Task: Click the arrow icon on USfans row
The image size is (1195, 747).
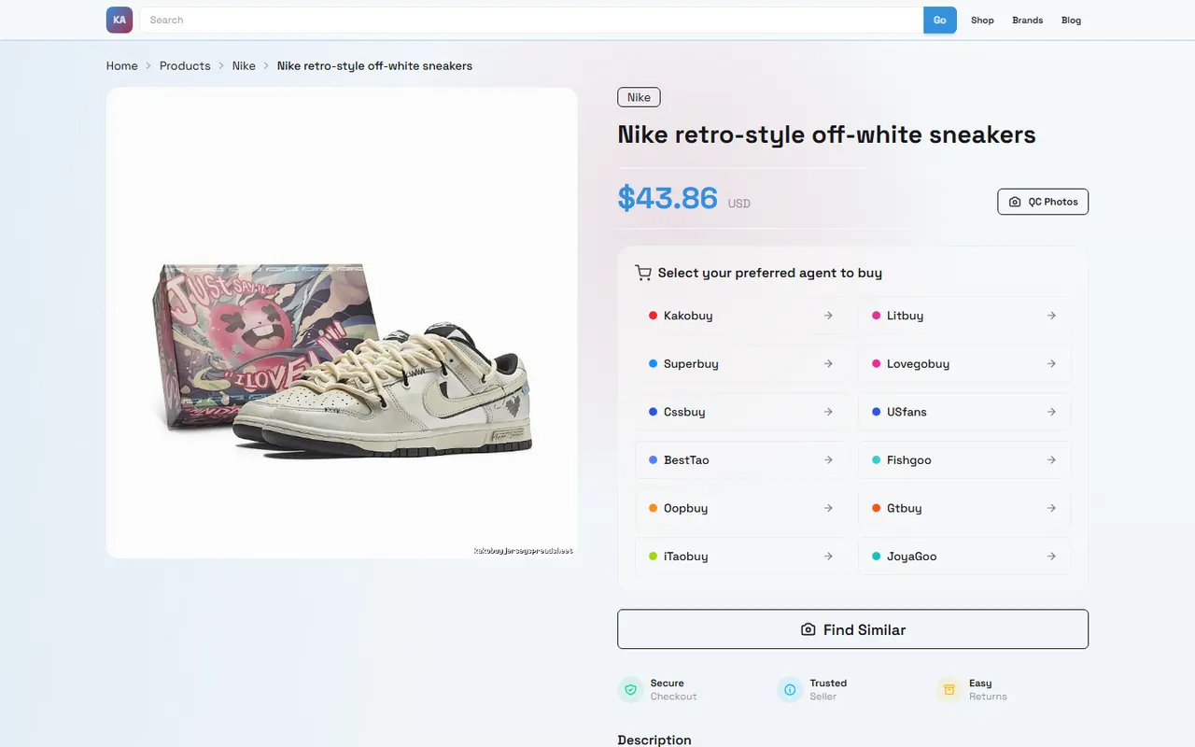Action: [x=1051, y=412]
